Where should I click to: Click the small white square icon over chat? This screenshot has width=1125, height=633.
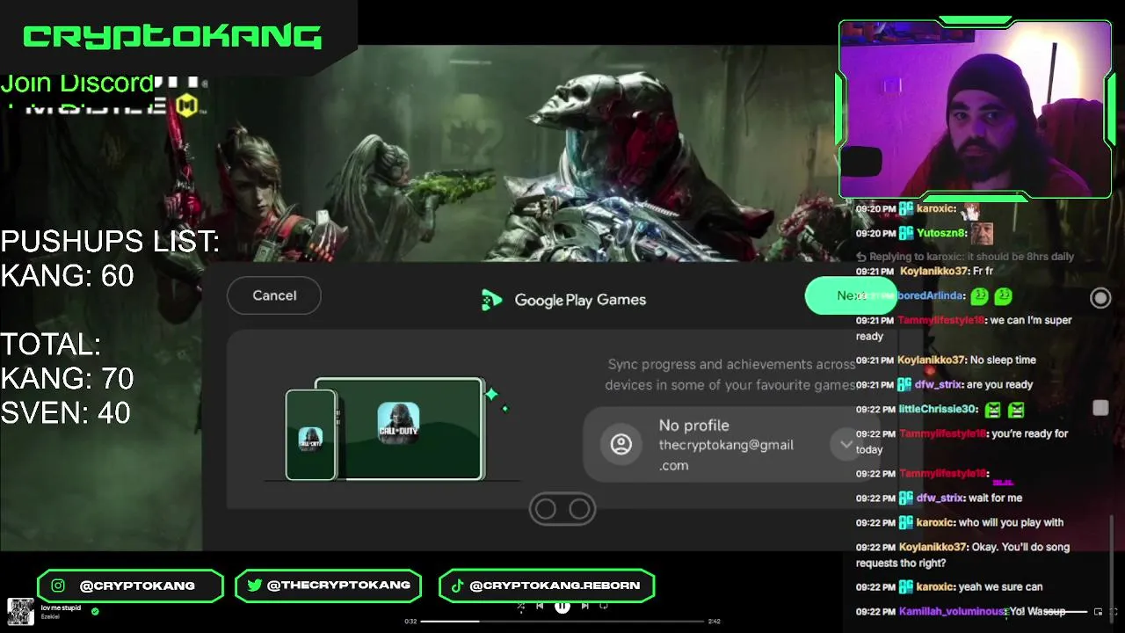point(1100,408)
